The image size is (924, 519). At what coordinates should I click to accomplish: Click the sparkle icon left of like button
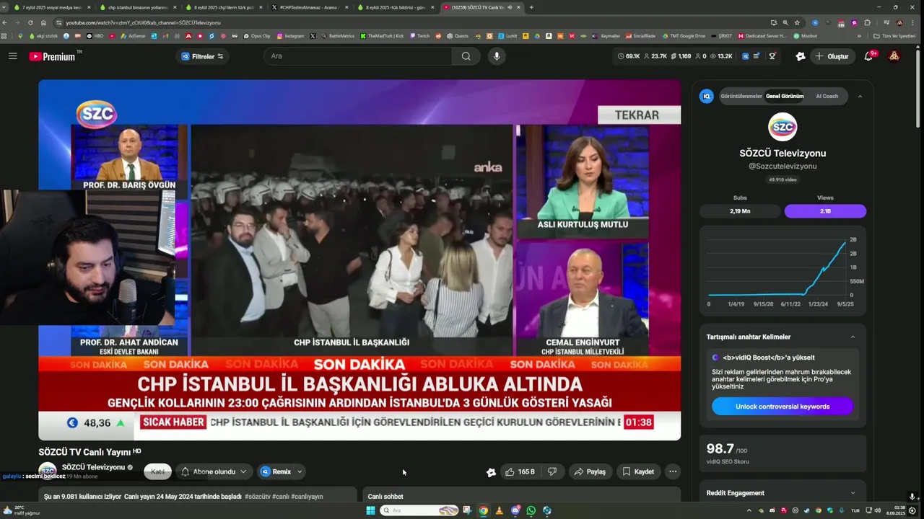click(x=491, y=472)
